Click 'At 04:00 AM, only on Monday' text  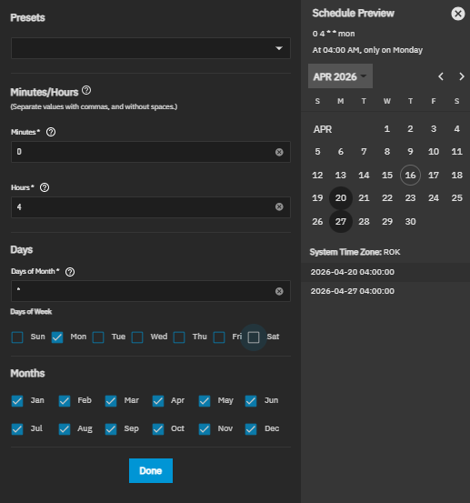tap(367, 50)
